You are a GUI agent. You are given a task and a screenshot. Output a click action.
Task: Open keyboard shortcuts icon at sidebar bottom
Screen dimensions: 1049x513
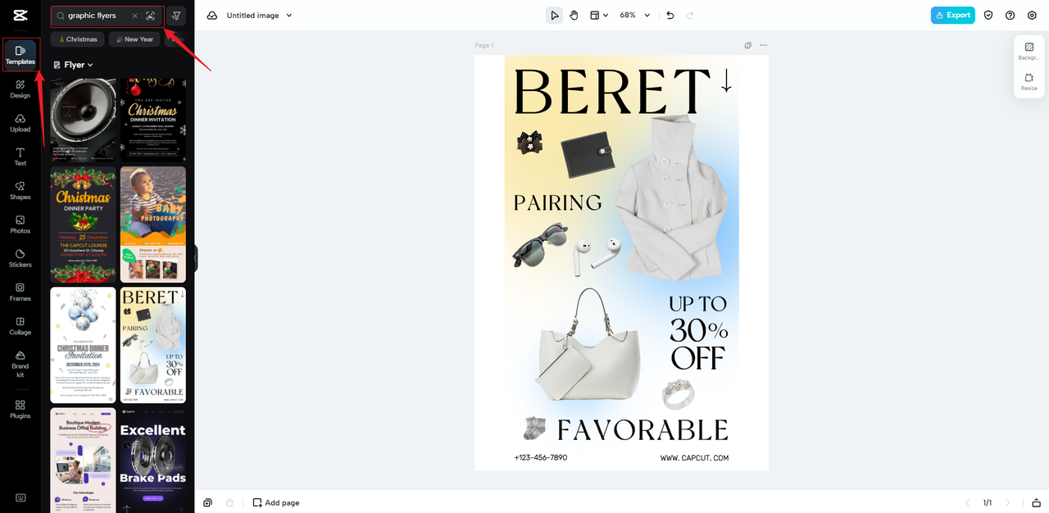pos(20,497)
